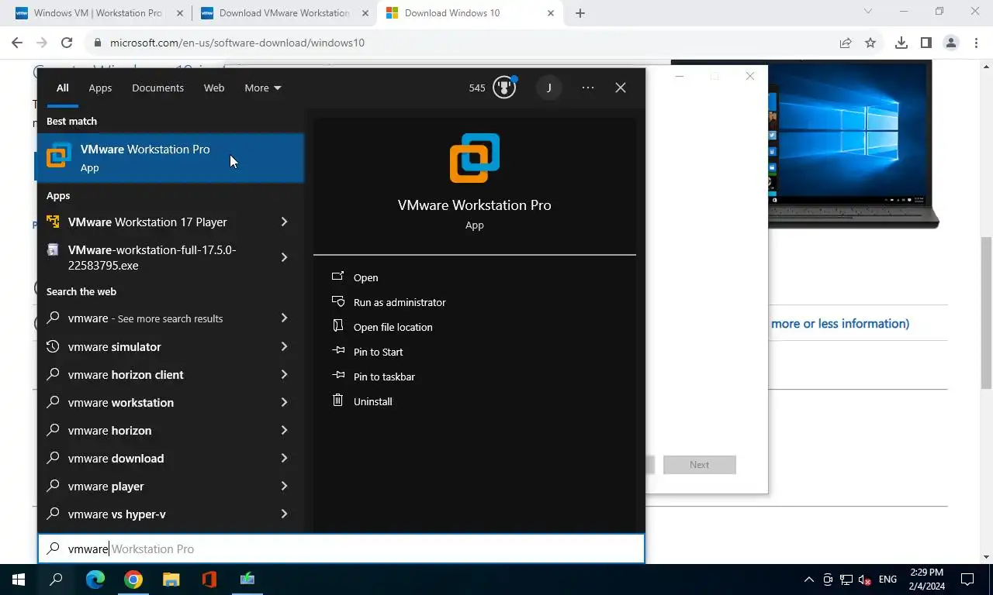The width and height of the screenshot is (993, 595).
Task: Select the Documents search filter tab
Action: click(157, 88)
